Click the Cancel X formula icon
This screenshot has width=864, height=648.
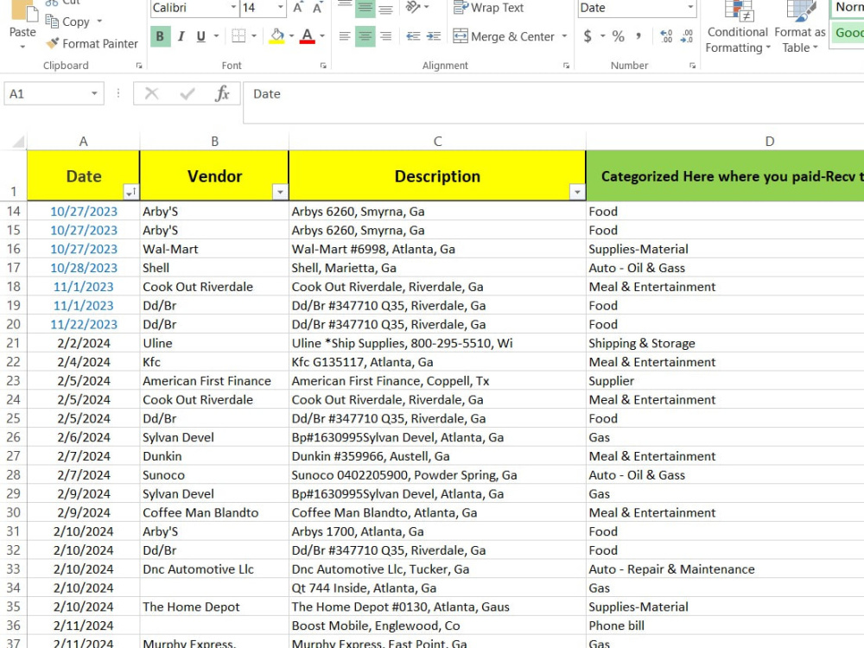click(151, 93)
